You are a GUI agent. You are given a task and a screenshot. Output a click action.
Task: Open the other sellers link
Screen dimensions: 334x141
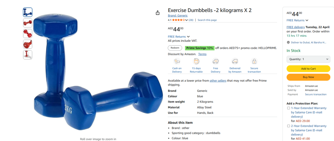coord(218,81)
